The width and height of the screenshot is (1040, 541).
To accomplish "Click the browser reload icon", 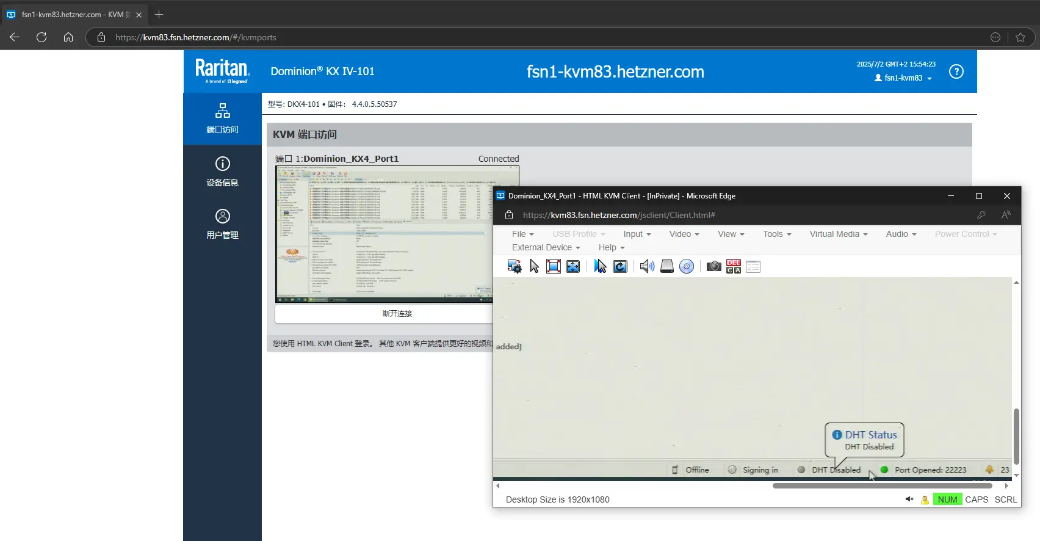I will coord(42,37).
